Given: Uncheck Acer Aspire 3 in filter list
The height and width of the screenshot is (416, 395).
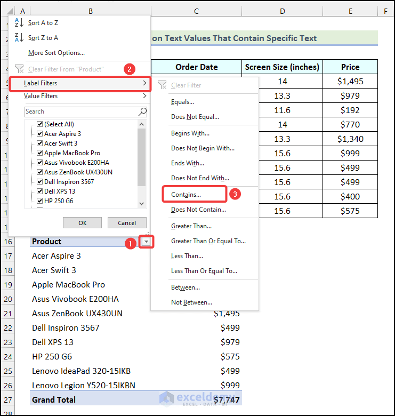Looking at the screenshot, I should pyautogui.click(x=40, y=133).
